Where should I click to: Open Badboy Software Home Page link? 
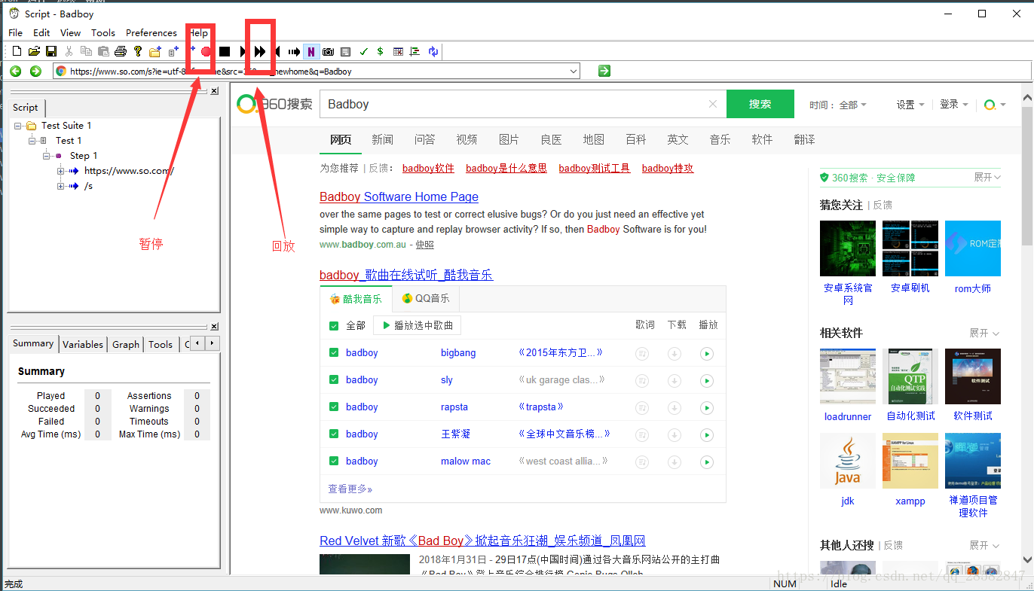point(399,196)
